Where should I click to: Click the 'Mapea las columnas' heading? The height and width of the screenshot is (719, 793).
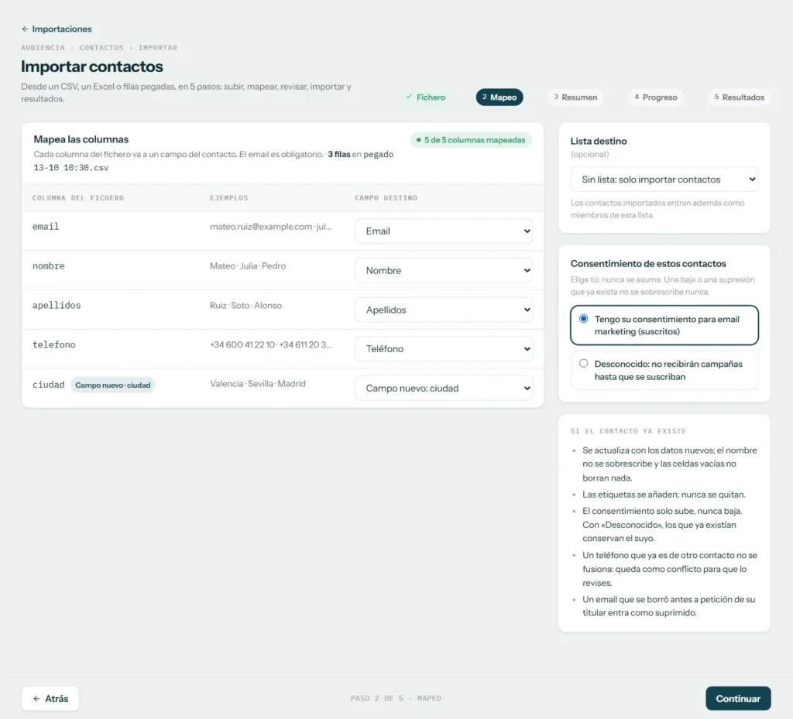click(81, 139)
